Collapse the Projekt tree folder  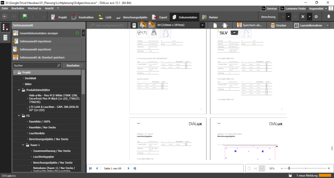(15, 73)
